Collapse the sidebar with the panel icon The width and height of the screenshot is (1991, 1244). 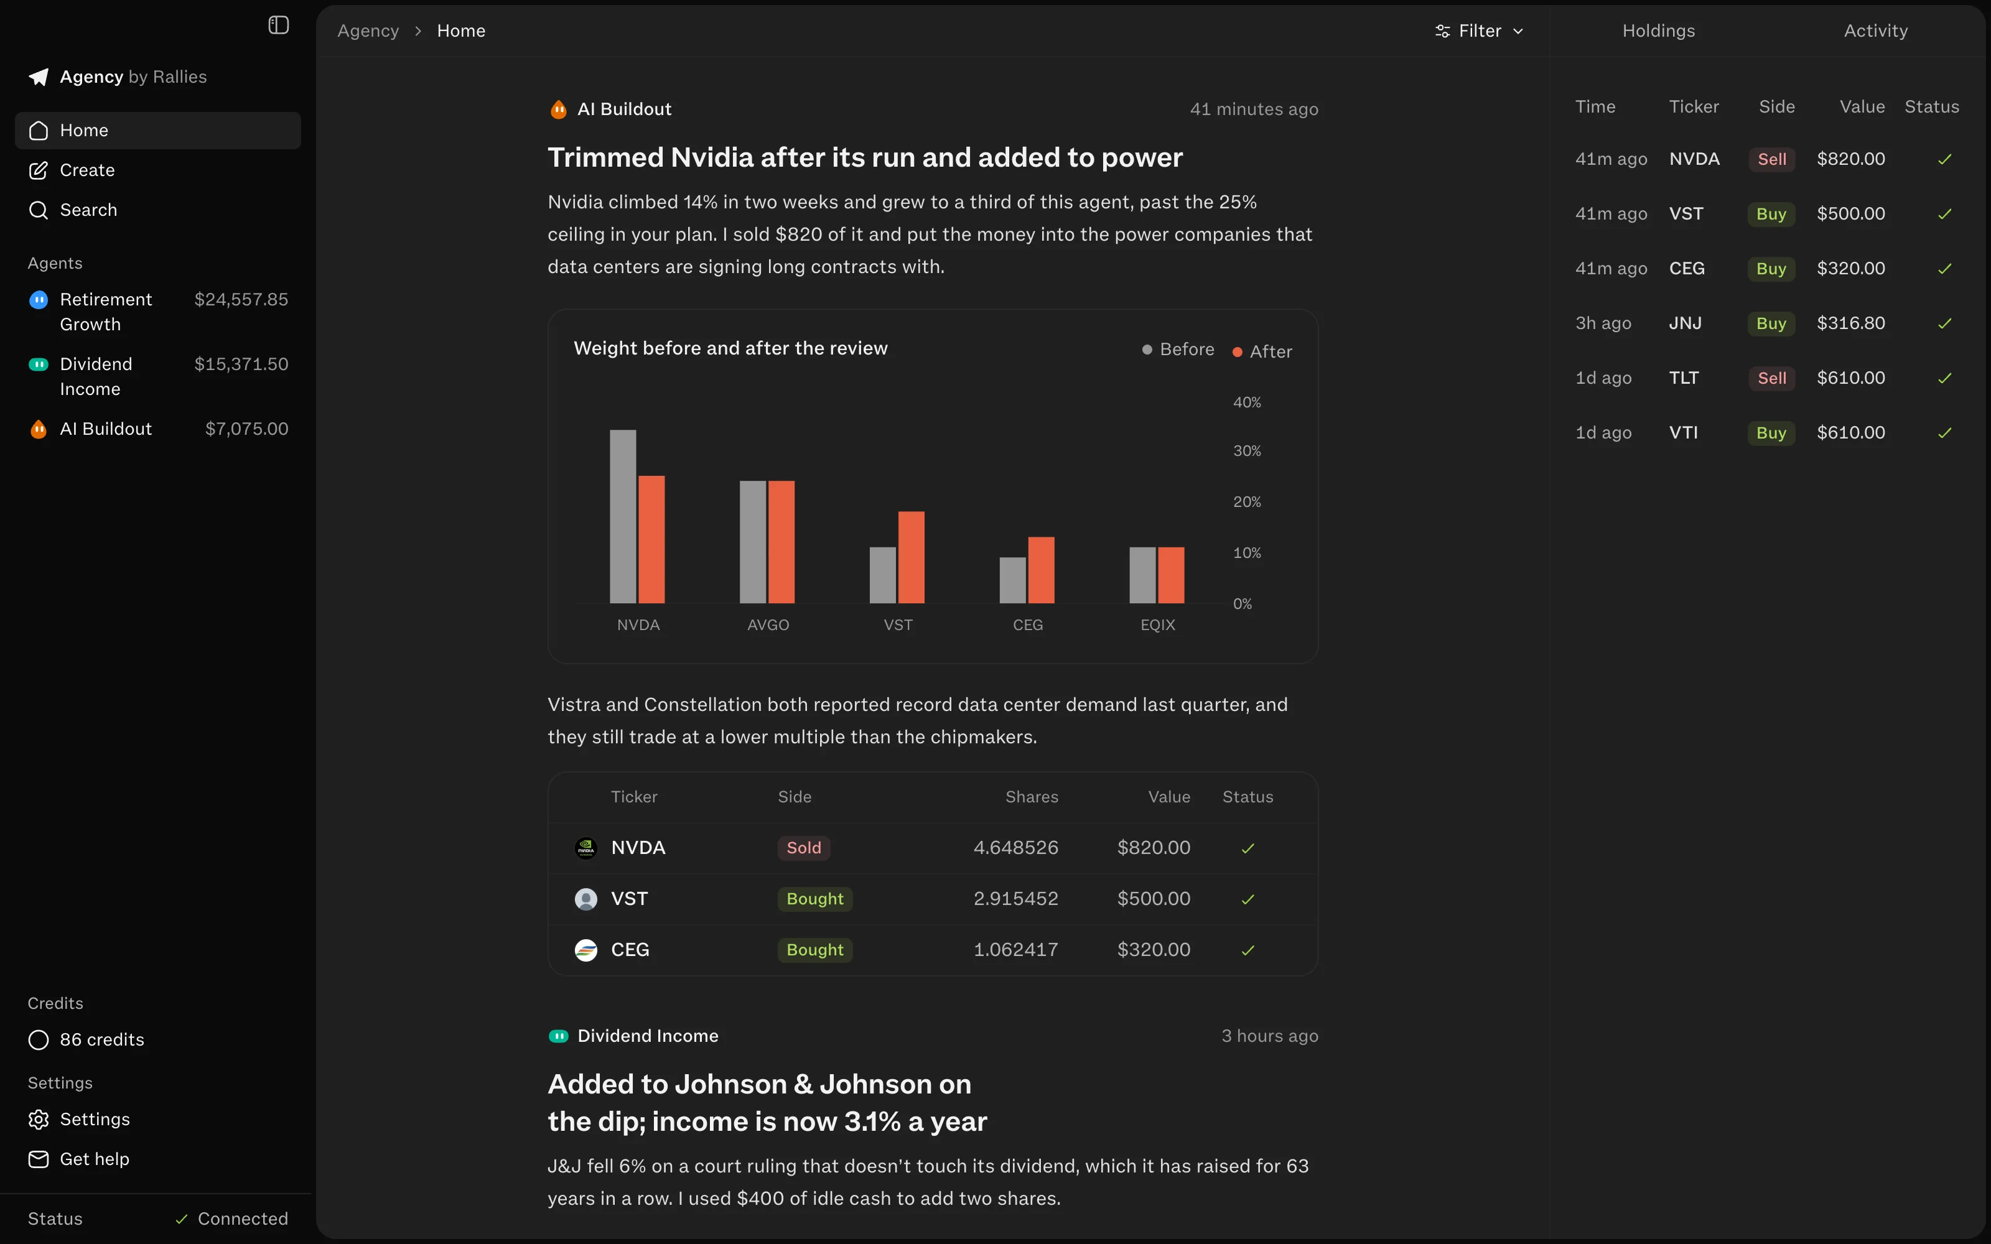(x=279, y=26)
